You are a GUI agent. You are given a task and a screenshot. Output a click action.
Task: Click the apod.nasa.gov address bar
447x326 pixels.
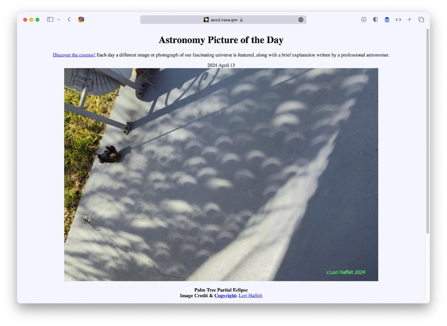[x=223, y=19]
